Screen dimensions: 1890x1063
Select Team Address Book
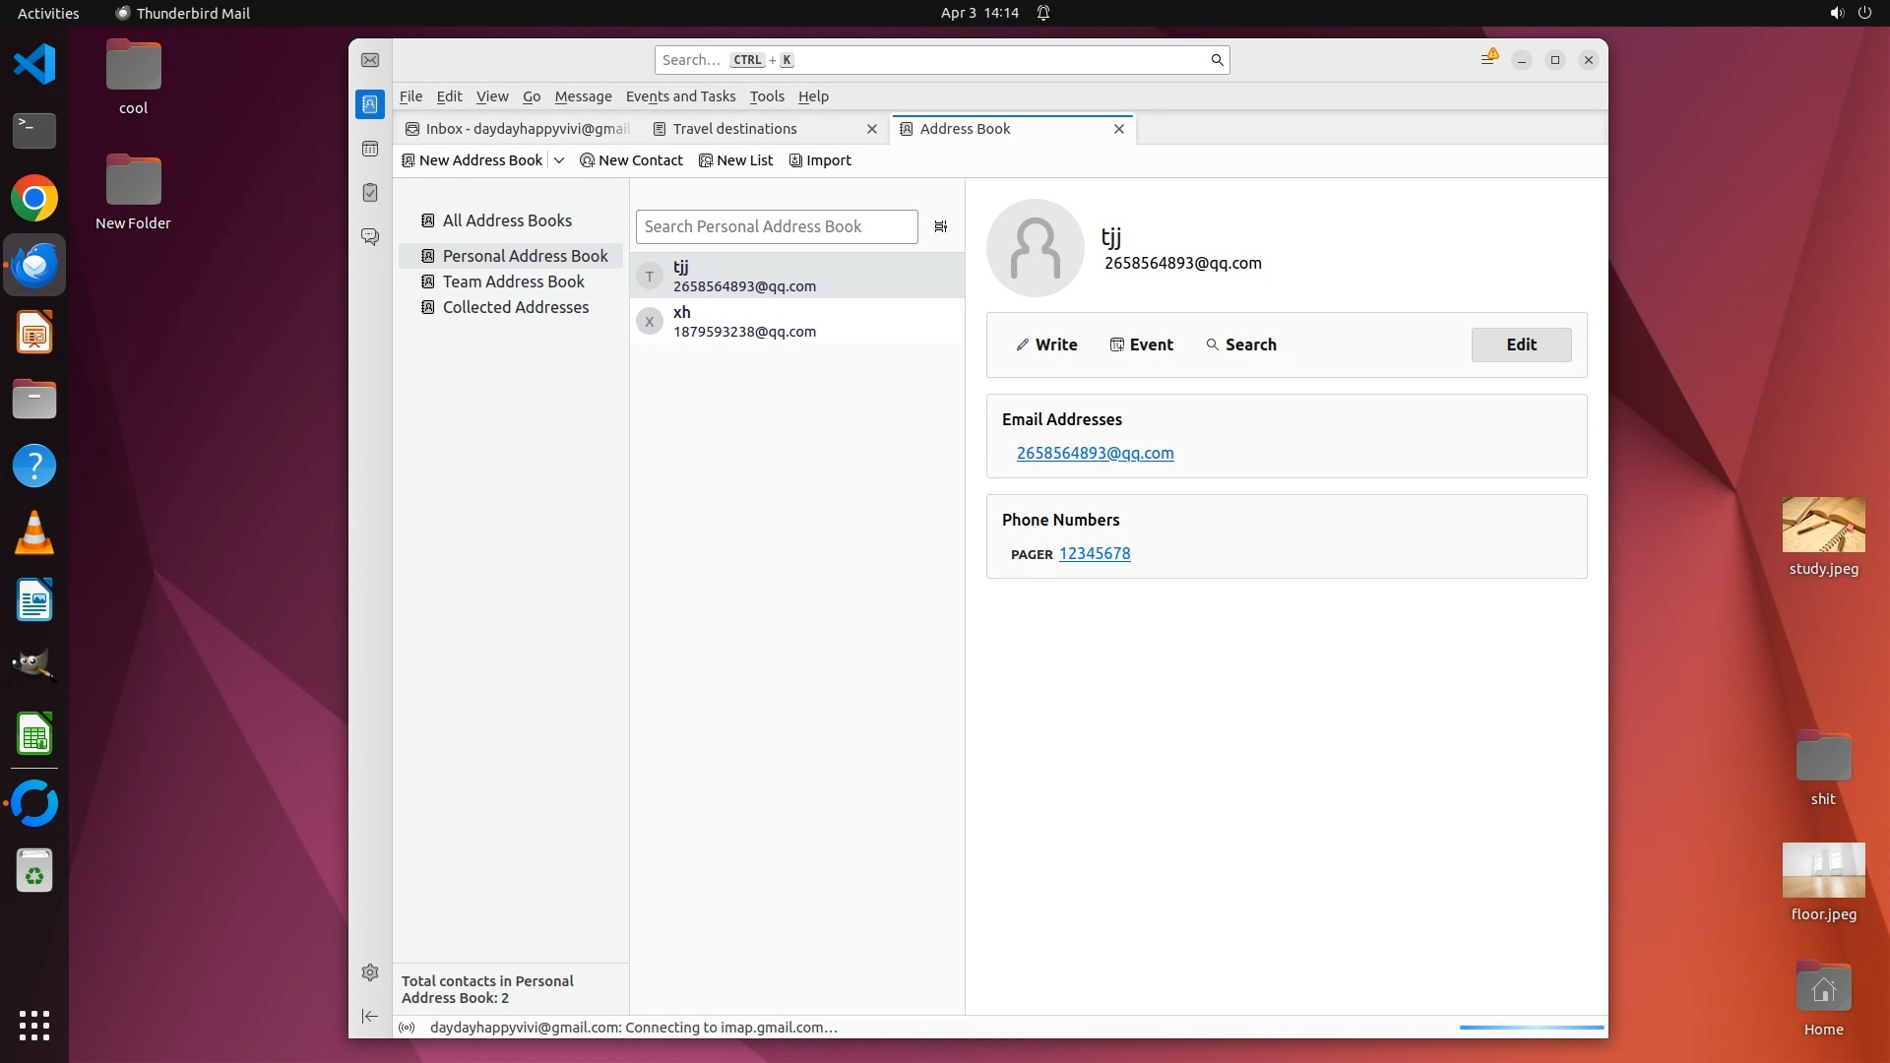pos(513,281)
